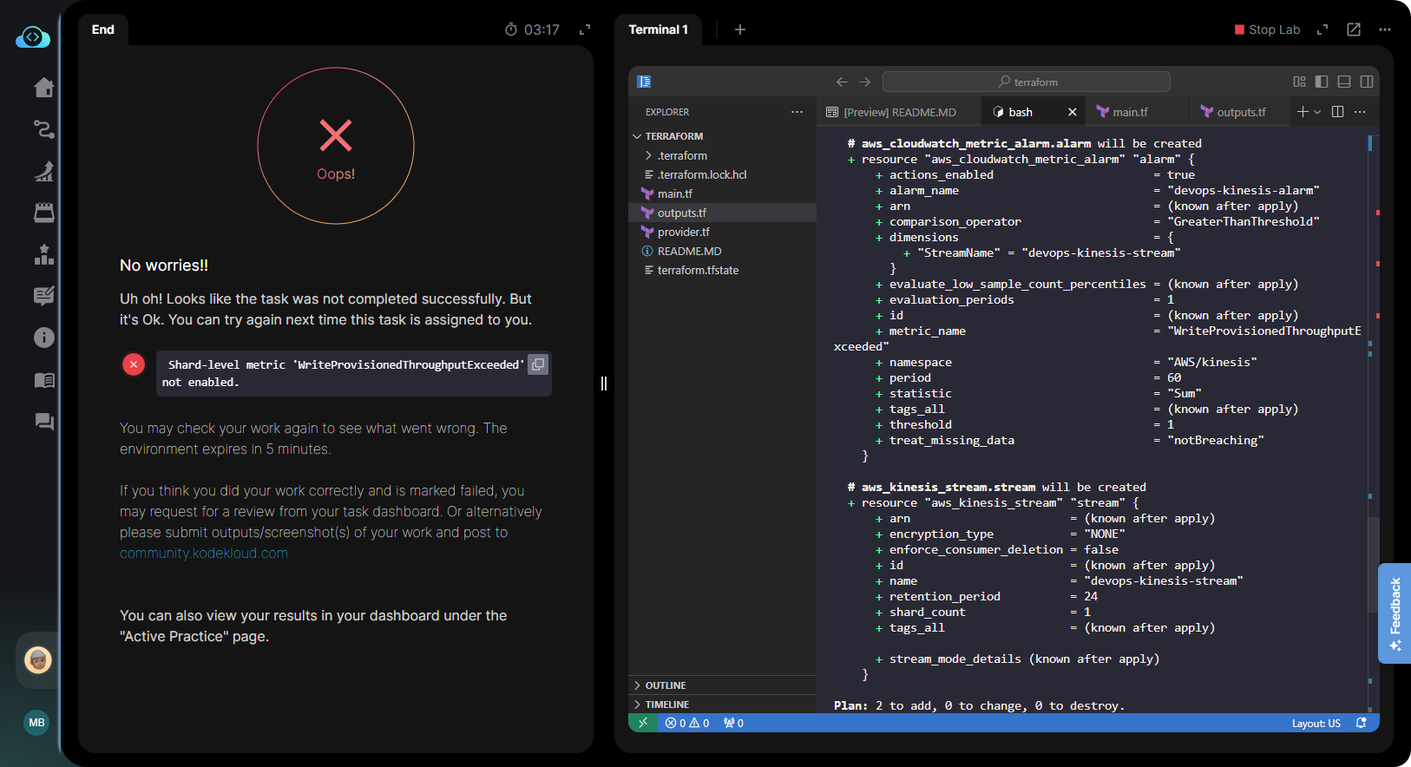Close the bash terminal tab
This screenshot has width=1411, height=767.
(1073, 112)
